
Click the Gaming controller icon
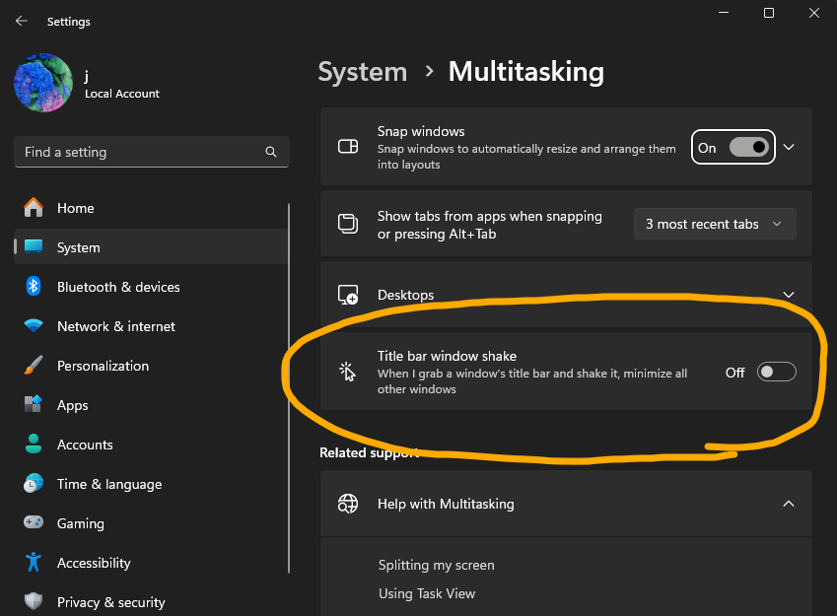click(34, 523)
